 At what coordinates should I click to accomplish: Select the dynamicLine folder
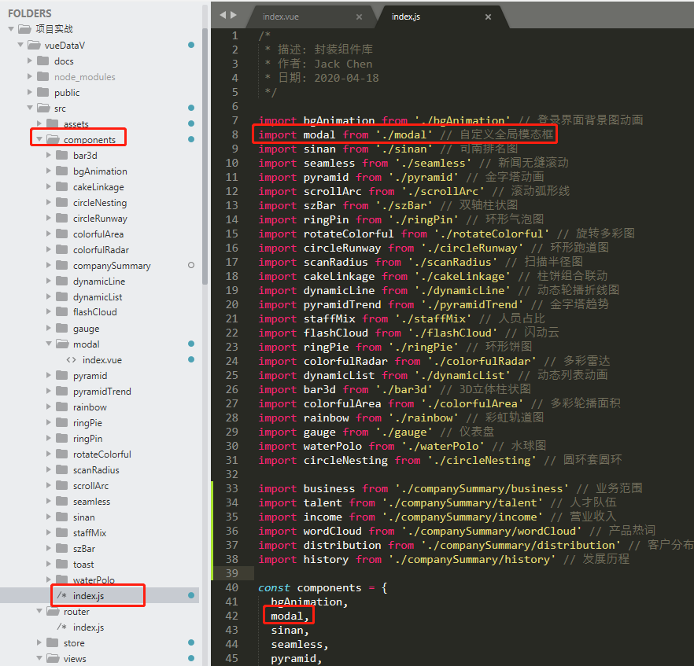pyautogui.click(x=100, y=281)
